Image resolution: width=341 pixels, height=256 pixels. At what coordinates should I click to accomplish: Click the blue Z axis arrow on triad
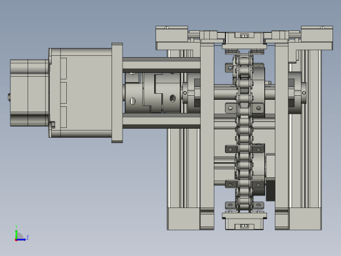pyautogui.click(x=21, y=240)
